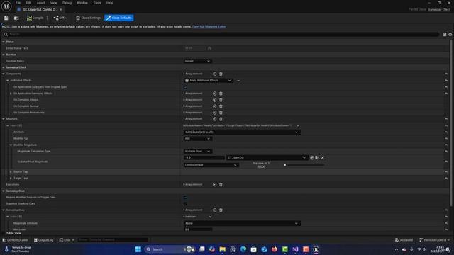
Task: Open the Tools menu
Action: click(x=97, y=3)
